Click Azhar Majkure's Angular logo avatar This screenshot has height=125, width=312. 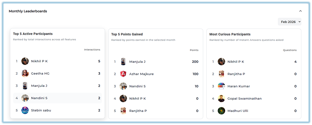(x=123, y=74)
